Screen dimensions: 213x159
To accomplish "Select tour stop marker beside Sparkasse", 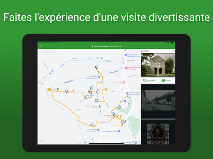I will pyautogui.click(x=129, y=96).
